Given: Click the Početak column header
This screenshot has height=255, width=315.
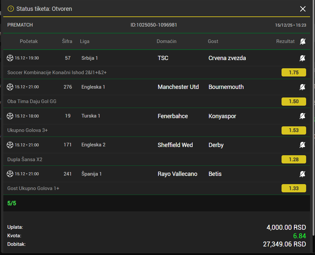Looking at the screenshot, I should 29,41.
